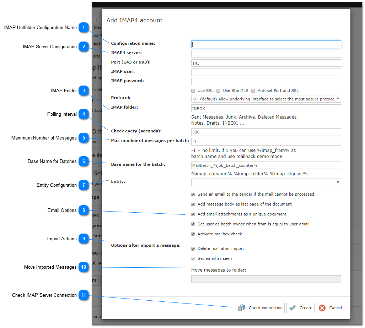This screenshot has height=328, width=365.
Task: Click the red X icon on Cancel
Action: coord(322,308)
